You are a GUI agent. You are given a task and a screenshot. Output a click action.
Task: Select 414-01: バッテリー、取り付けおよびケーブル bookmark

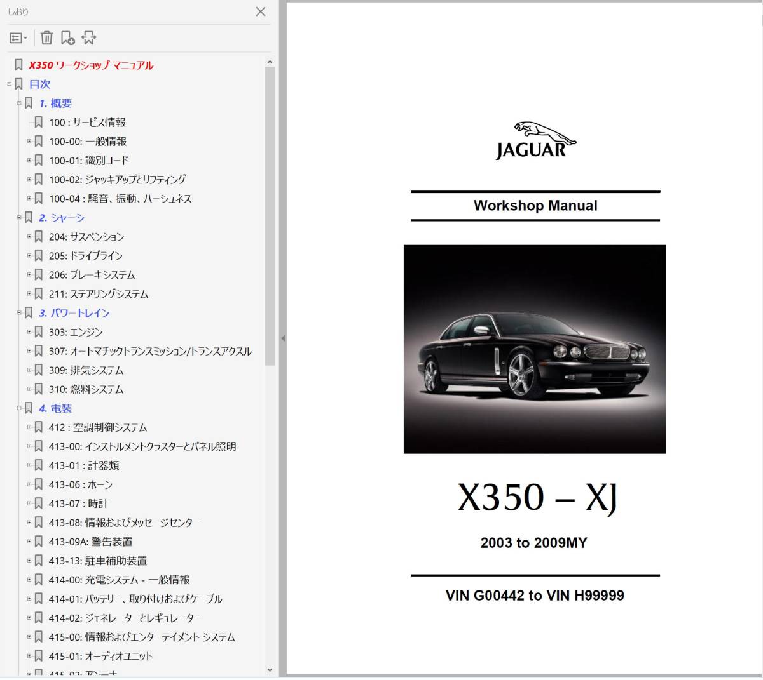pyautogui.click(x=135, y=599)
